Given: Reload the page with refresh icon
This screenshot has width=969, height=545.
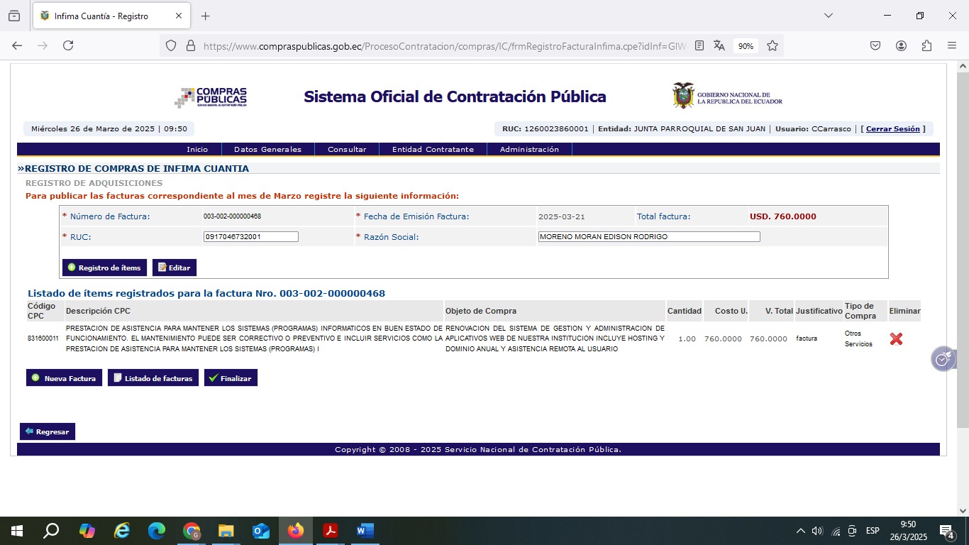Looking at the screenshot, I should (68, 45).
